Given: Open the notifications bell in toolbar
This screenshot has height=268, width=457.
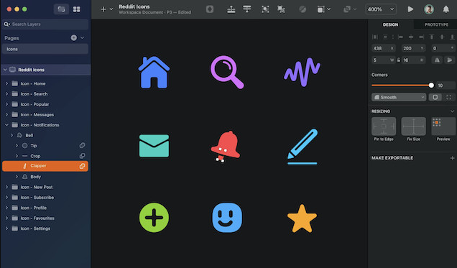Looking at the screenshot, I should [446, 9].
